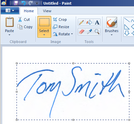Switch to the View ribbon tab
Image resolution: width=134 pixels, height=124 pixels.
click(x=47, y=11)
